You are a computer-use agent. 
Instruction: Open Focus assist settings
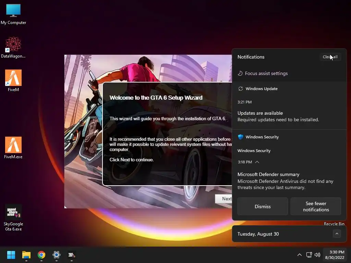pos(266,73)
